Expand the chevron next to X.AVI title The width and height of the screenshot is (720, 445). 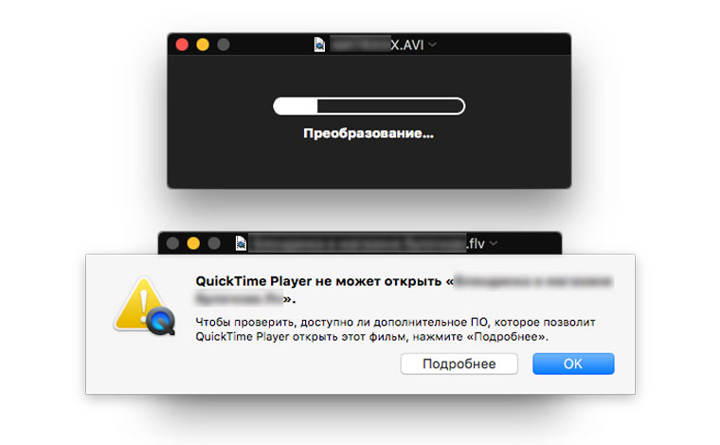click(x=433, y=44)
